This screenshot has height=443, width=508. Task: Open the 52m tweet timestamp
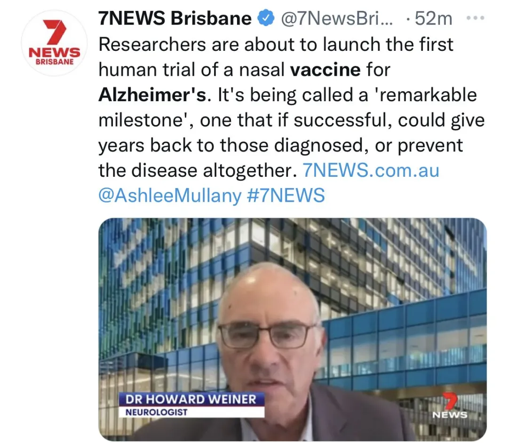[433, 18]
